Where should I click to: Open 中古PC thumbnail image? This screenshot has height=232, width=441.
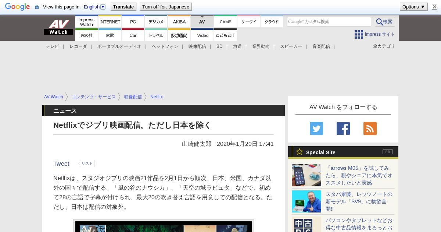306,224
